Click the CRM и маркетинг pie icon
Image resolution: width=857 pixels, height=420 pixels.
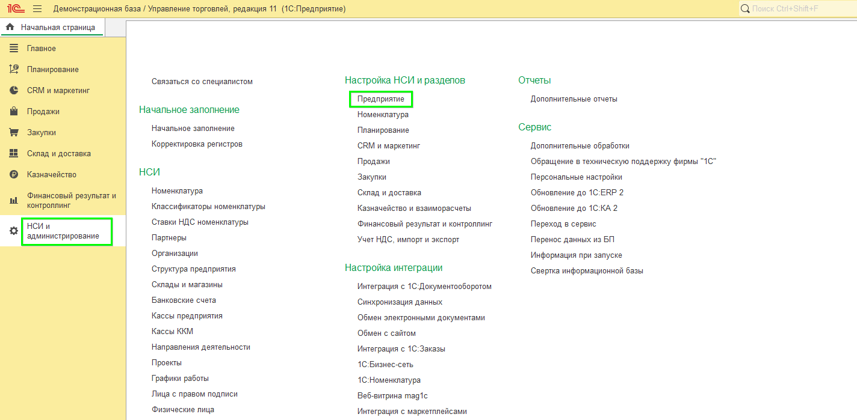[14, 90]
